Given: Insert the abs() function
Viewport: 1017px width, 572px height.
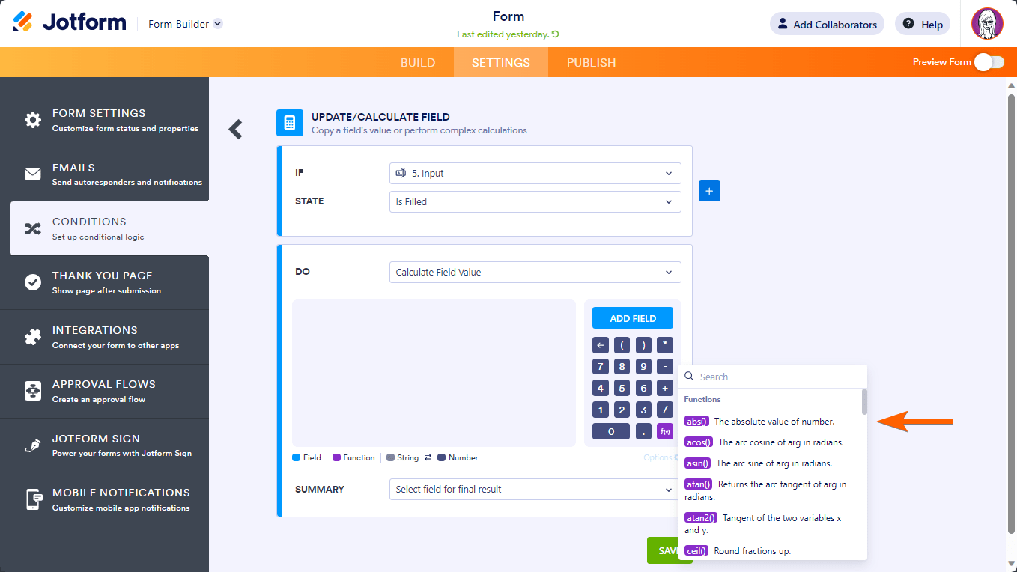Looking at the screenshot, I should [x=697, y=422].
